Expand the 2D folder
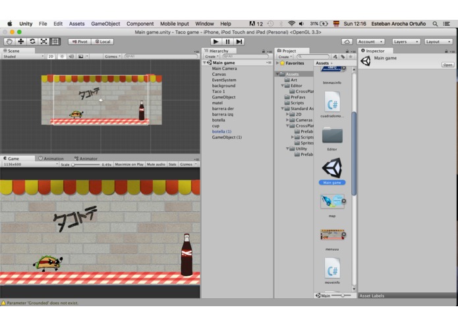Image resolution: width=458 pixels, height=326 pixels. point(287,114)
